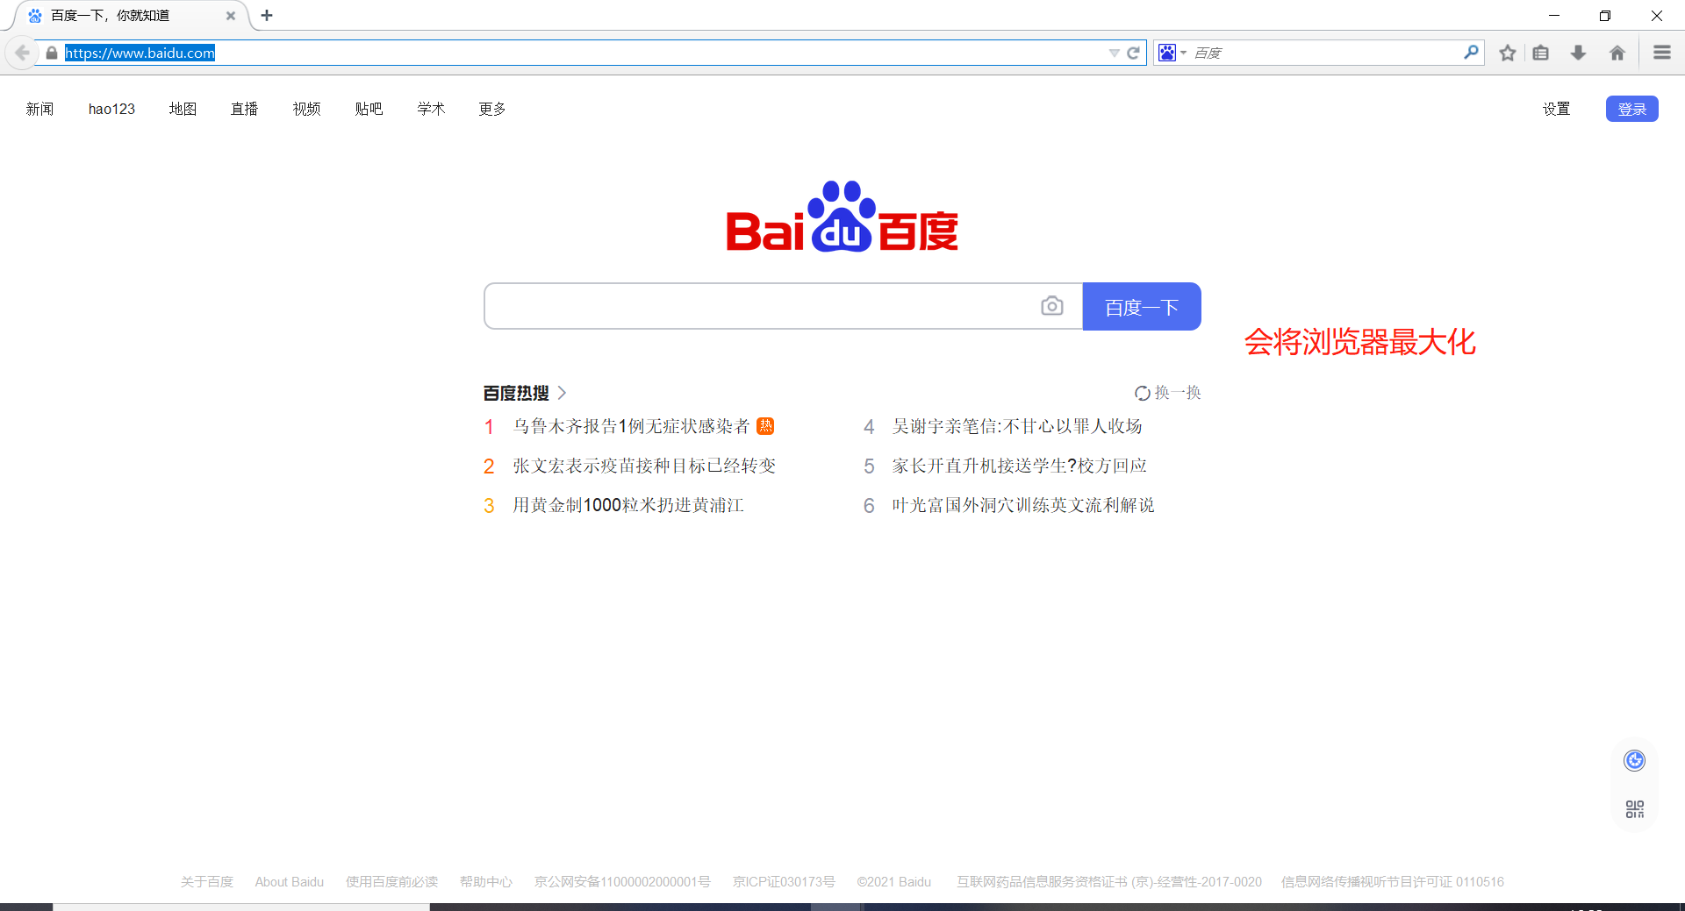Open footer link About Baidu

[x=290, y=882]
